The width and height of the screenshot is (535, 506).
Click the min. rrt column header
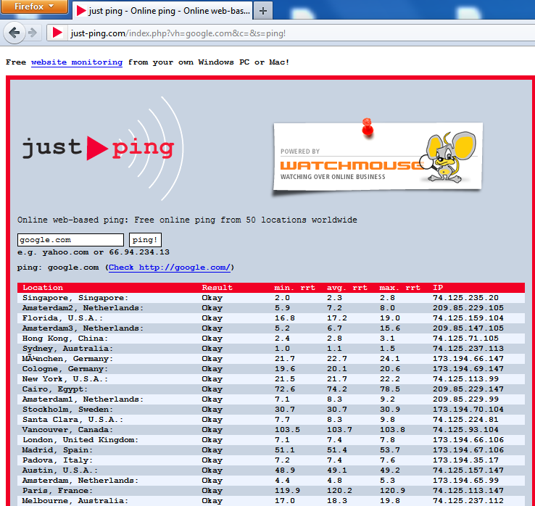tap(295, 288)
